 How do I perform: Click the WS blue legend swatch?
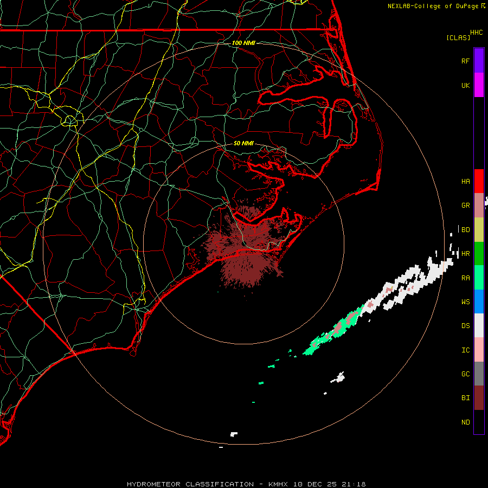click(479, 301)
